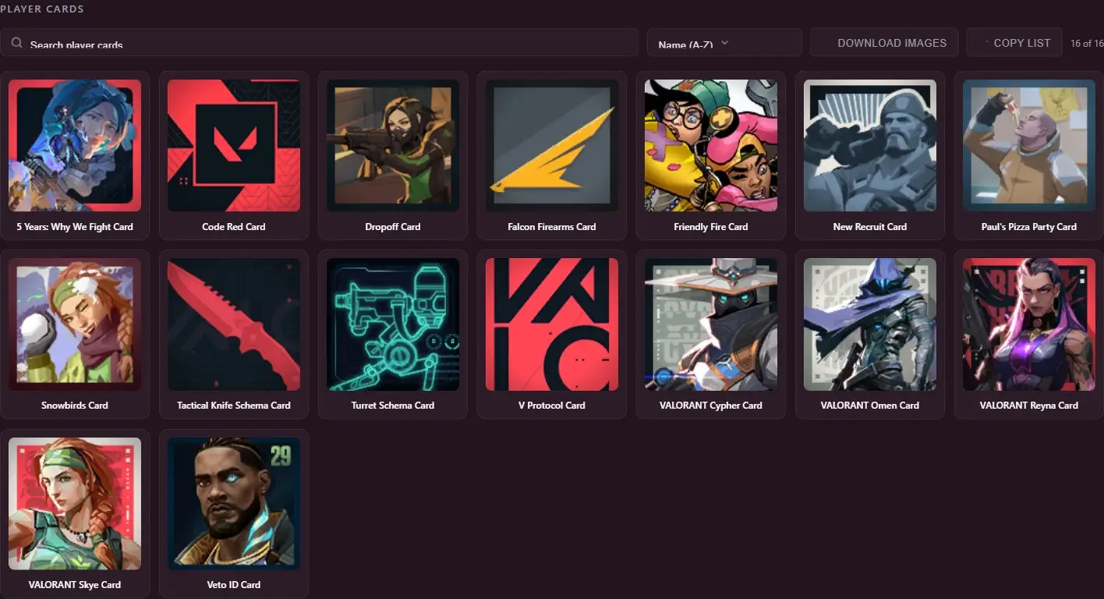The height and width of the screenshot is (599, 1104).
Task: Click the 'Dropoff Card' name text
Action: click(x=393, y=227)
